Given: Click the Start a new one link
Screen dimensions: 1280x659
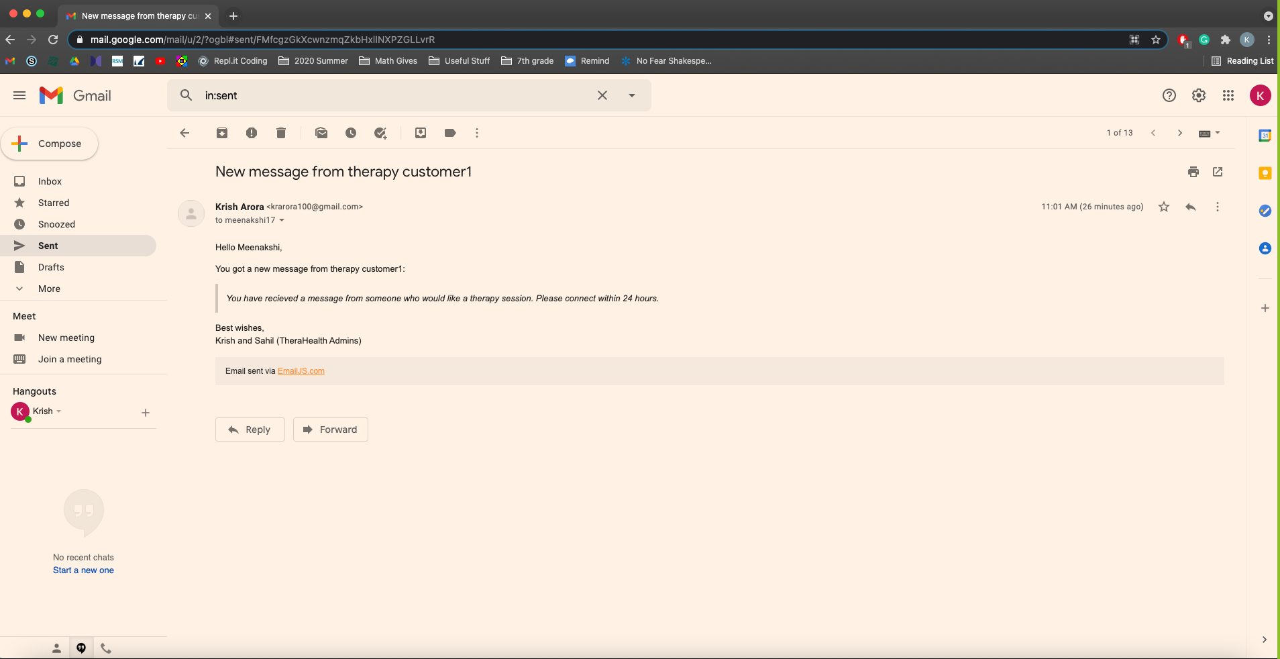Looking at the screenshot, I should (83, 570).
